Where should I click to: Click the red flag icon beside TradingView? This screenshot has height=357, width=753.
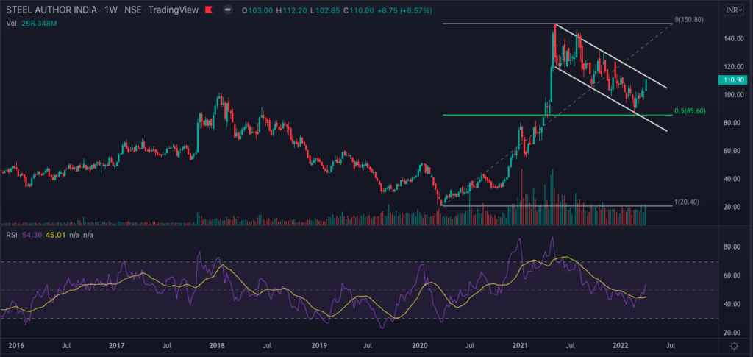tap(208, 10)
